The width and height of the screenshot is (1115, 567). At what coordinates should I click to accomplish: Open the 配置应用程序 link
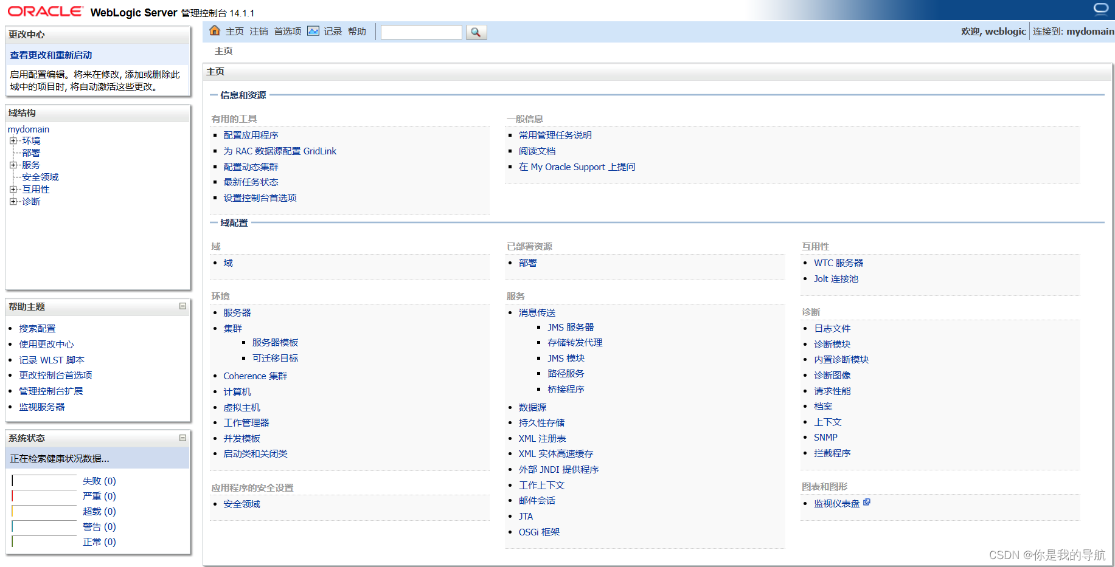(251, 135)
